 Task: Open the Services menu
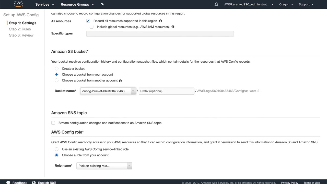tap(45, 4)
